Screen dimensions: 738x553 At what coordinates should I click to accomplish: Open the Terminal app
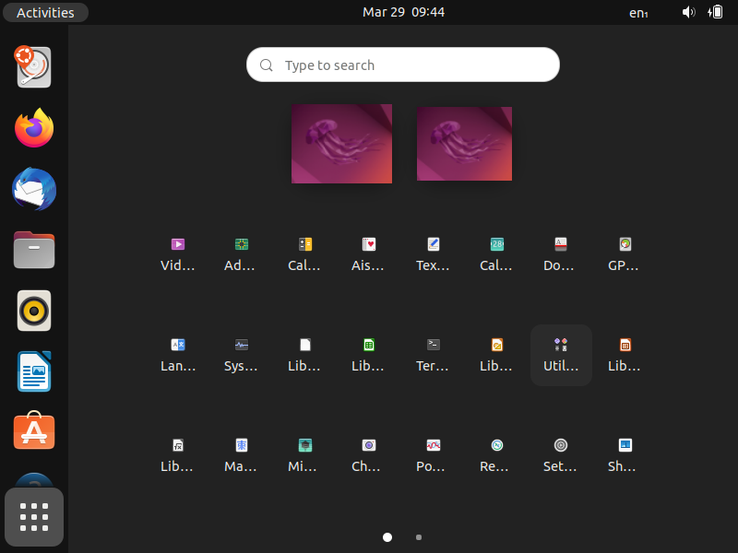coord(433,355)
